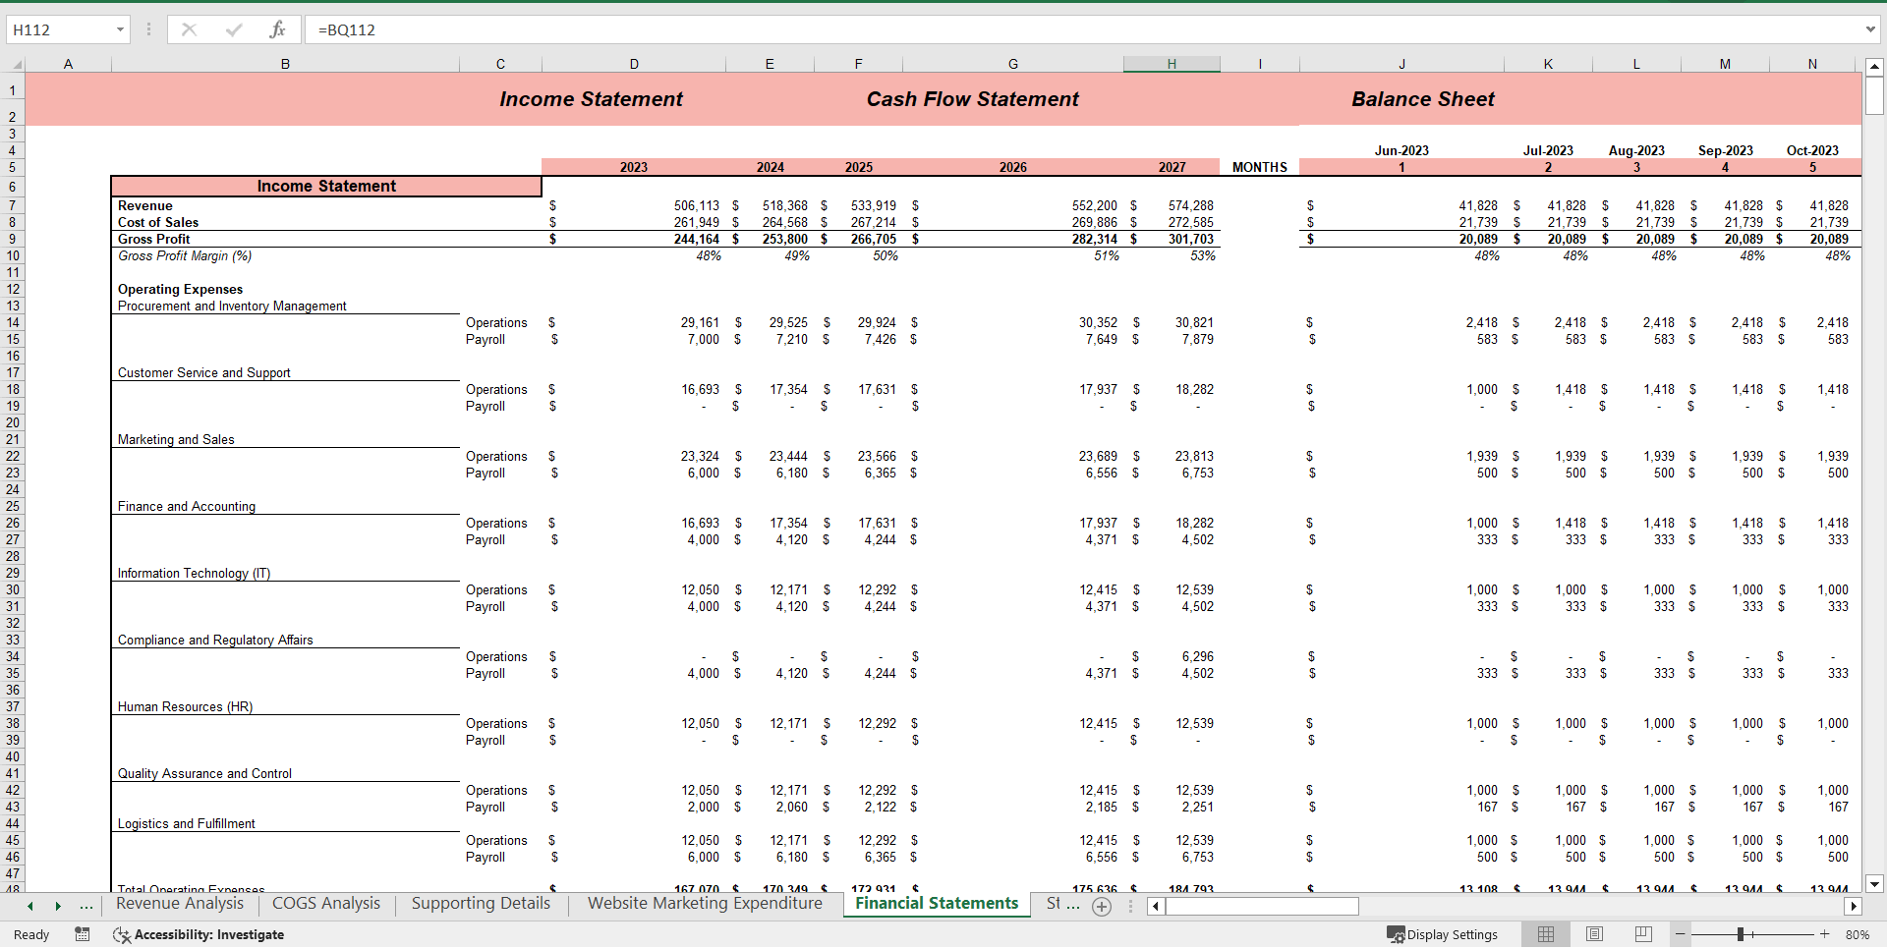Open the Name Box dropdown arrow
Image resolution: width=1887 pixels, height=949 pixels.
pos(121,29)
